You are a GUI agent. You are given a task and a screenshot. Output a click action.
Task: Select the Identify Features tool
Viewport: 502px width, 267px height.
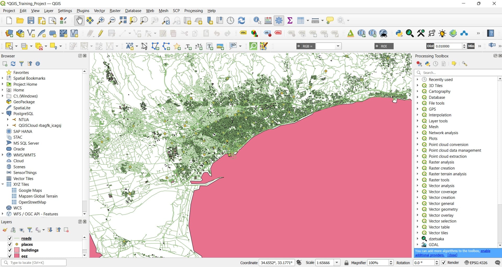257,20
